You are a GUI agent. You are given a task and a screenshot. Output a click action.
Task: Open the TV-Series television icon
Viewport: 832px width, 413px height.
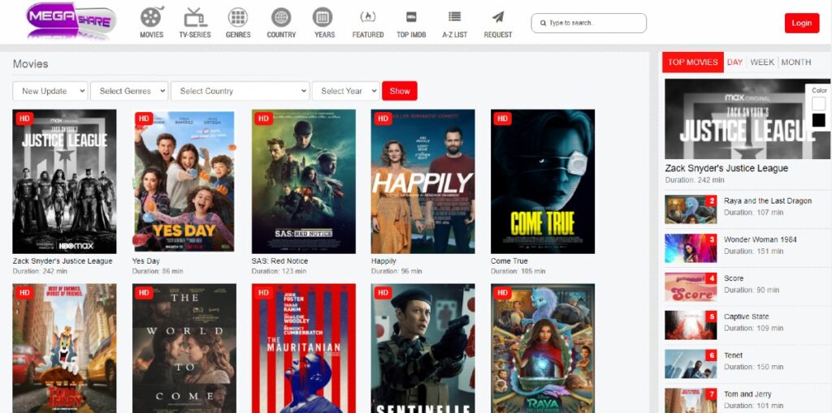coord(195,18)
